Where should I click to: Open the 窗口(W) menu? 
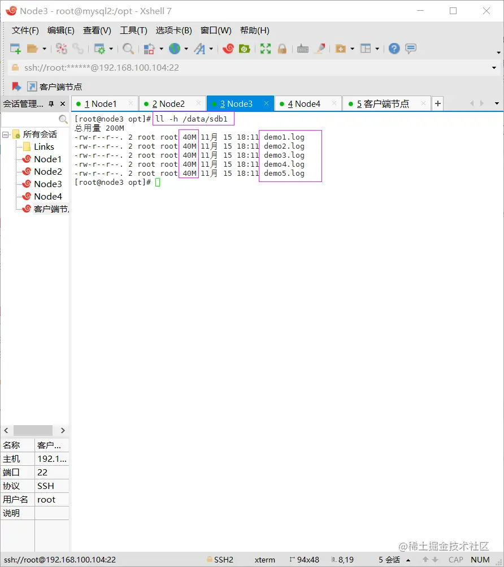(x=216, y=31)
